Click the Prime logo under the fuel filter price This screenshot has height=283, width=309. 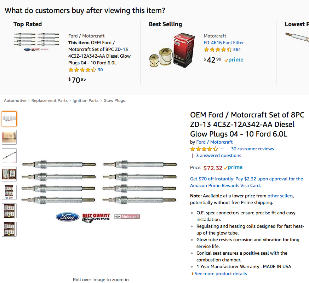pos(233,60)
